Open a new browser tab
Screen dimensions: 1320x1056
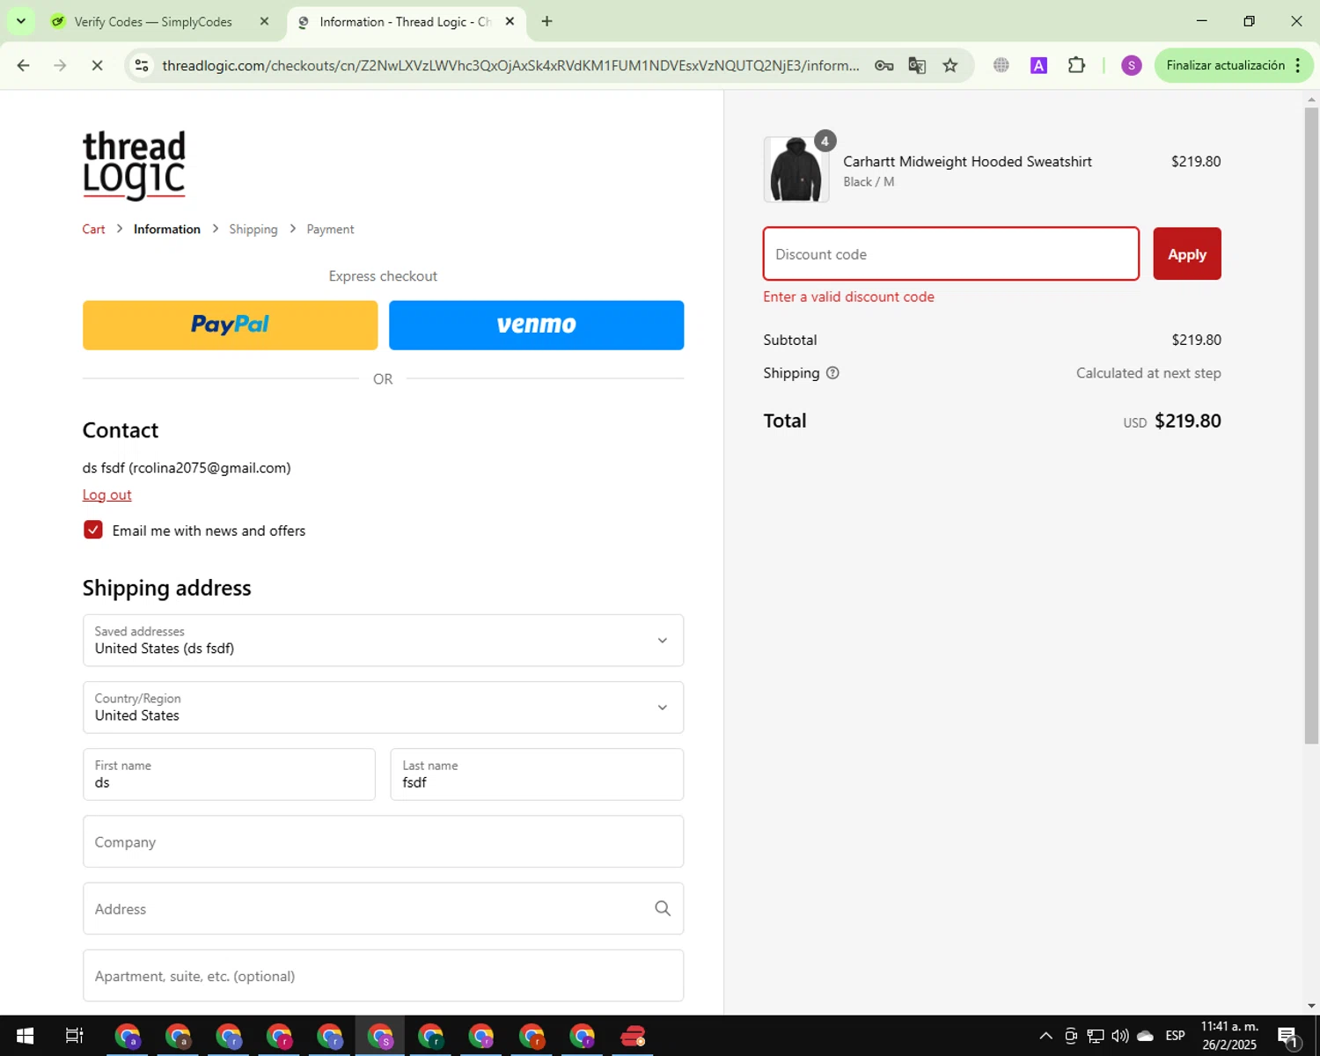point(547,21)
